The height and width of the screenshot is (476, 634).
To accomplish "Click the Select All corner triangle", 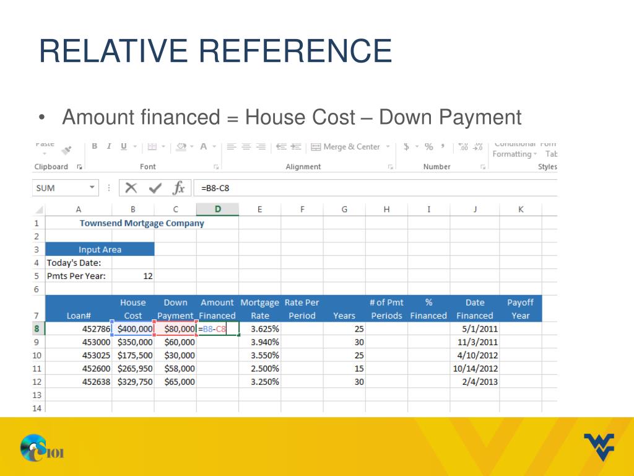I will (x=39, y=209).
